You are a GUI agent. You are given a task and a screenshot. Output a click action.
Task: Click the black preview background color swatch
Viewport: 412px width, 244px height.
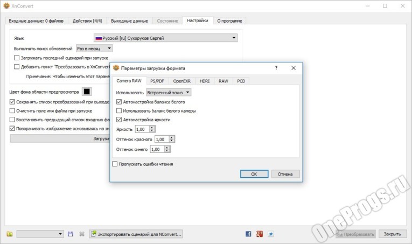[87, 92]
